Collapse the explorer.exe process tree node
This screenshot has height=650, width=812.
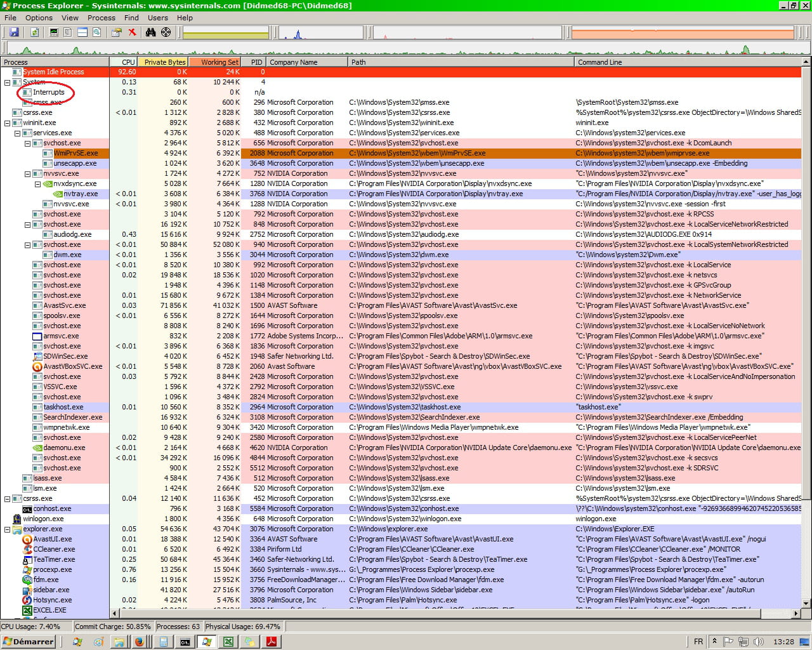[8, 529]
